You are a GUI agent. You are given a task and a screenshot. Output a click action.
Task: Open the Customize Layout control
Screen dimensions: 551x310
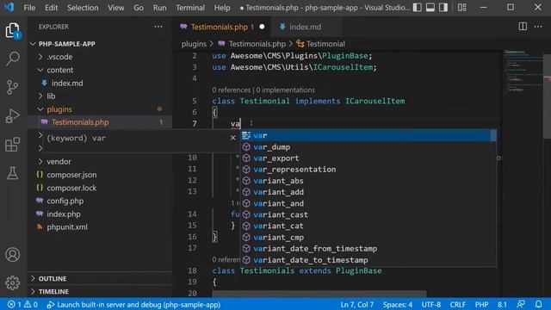click(x=461, y=8)
